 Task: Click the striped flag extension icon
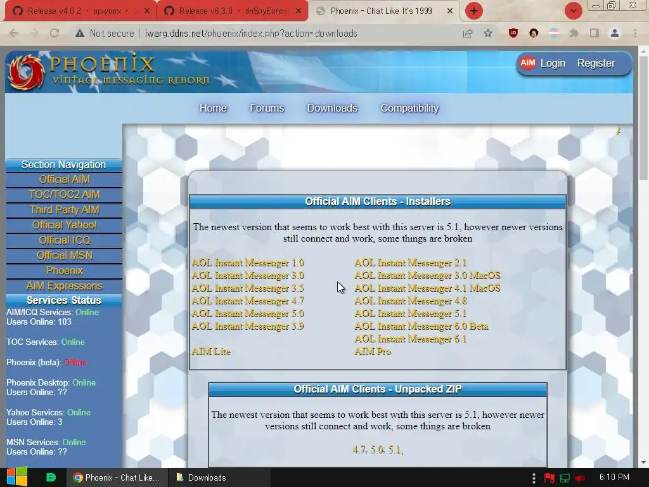554,33
